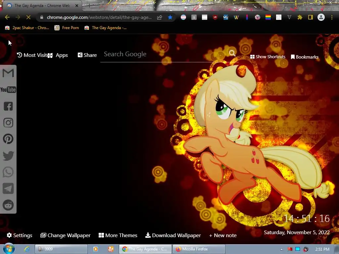Click the site lock icon in address bar
This screenshot has width=339, height=254.
coord(42,17)
